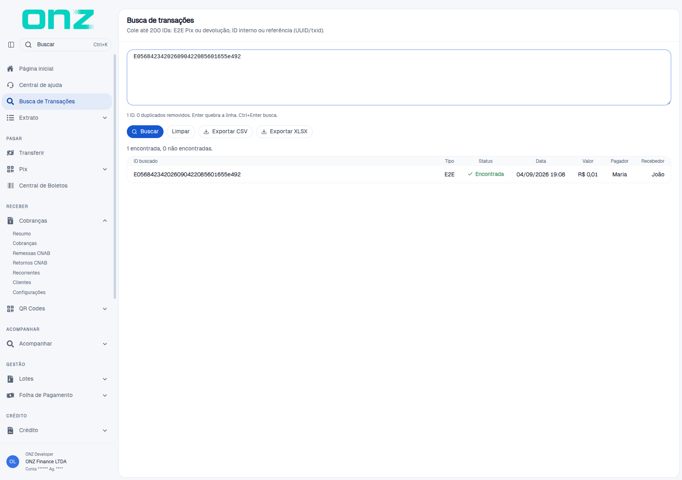Image resolution: width=682 pixels, height=480 pixels.
Task: Click the Encontrada status in results
Action: tap(486, 174)
